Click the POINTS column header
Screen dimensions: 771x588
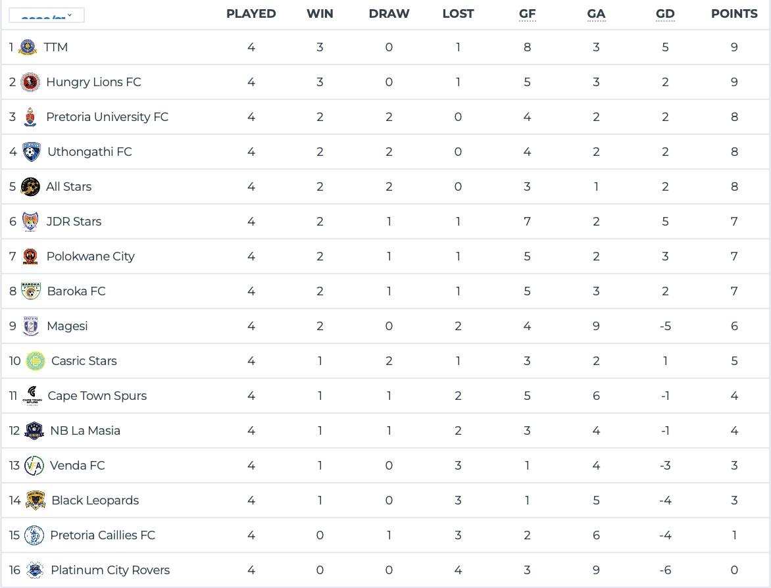734,14
